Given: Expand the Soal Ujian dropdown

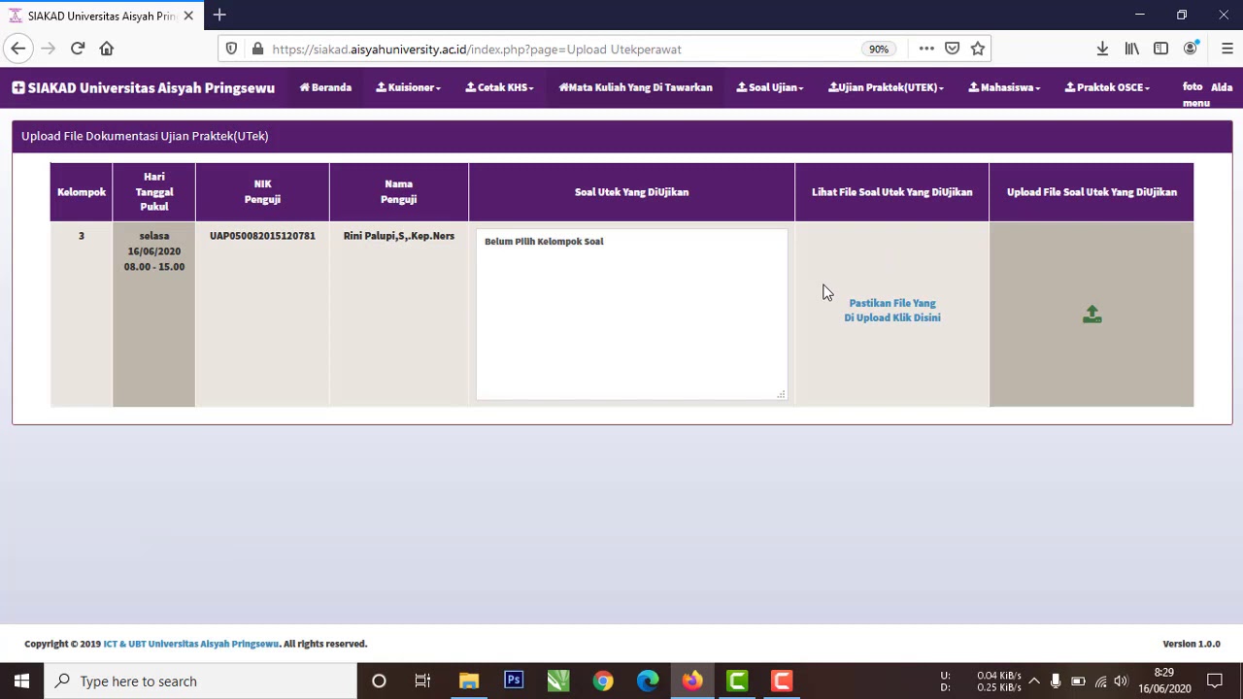Looking at the screenshot, I should coord(769,87).
